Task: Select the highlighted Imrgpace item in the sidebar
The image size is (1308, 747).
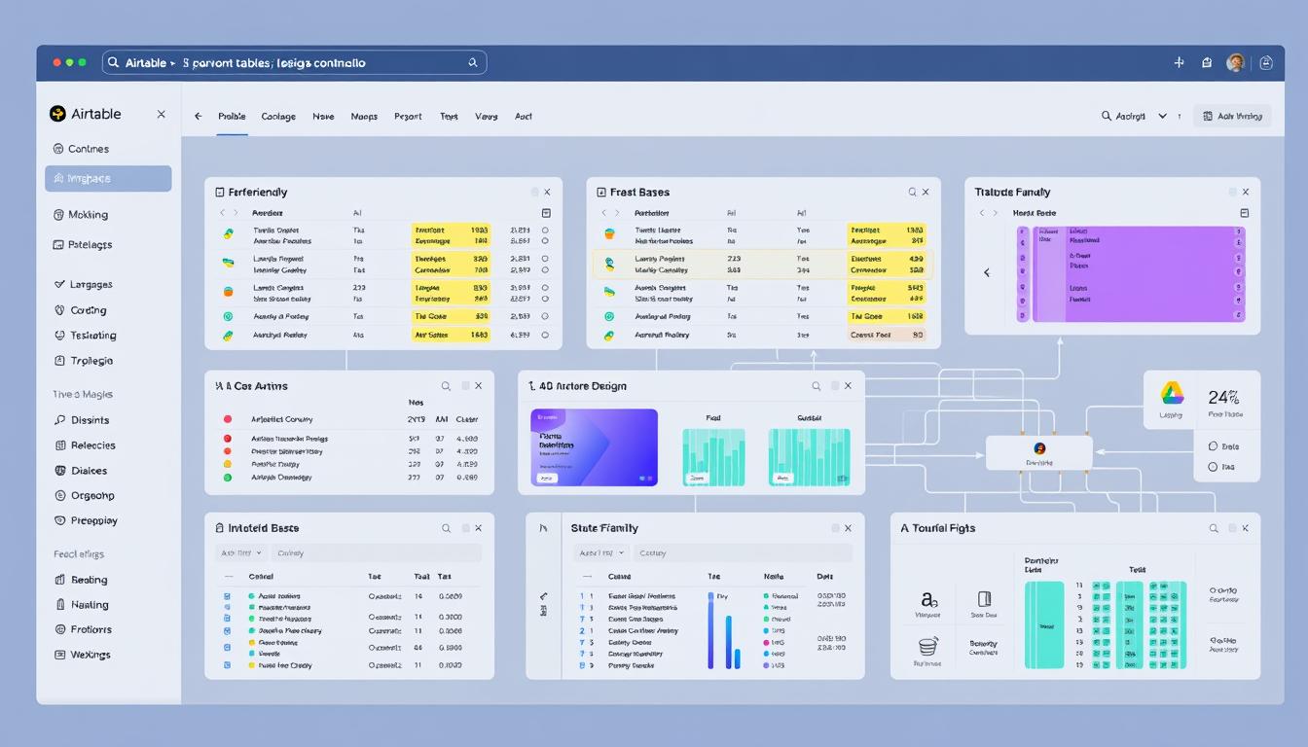Action: [108, 178]
